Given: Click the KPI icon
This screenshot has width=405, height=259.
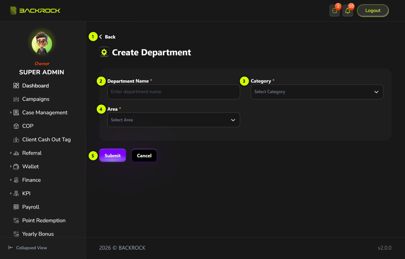Looking at the screenshot, I should coord(16,194).
